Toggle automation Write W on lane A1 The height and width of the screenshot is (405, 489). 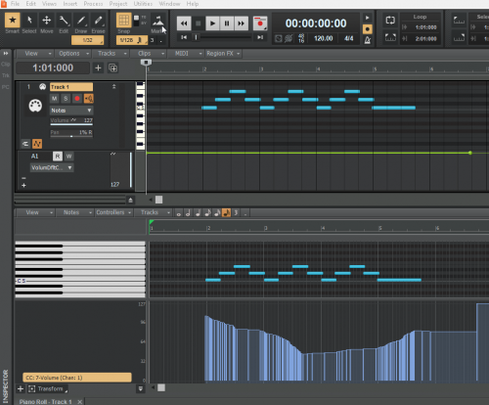coord(68,157)
